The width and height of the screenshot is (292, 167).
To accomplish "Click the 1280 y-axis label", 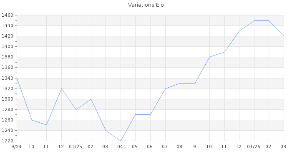I will tap(7, 109).
